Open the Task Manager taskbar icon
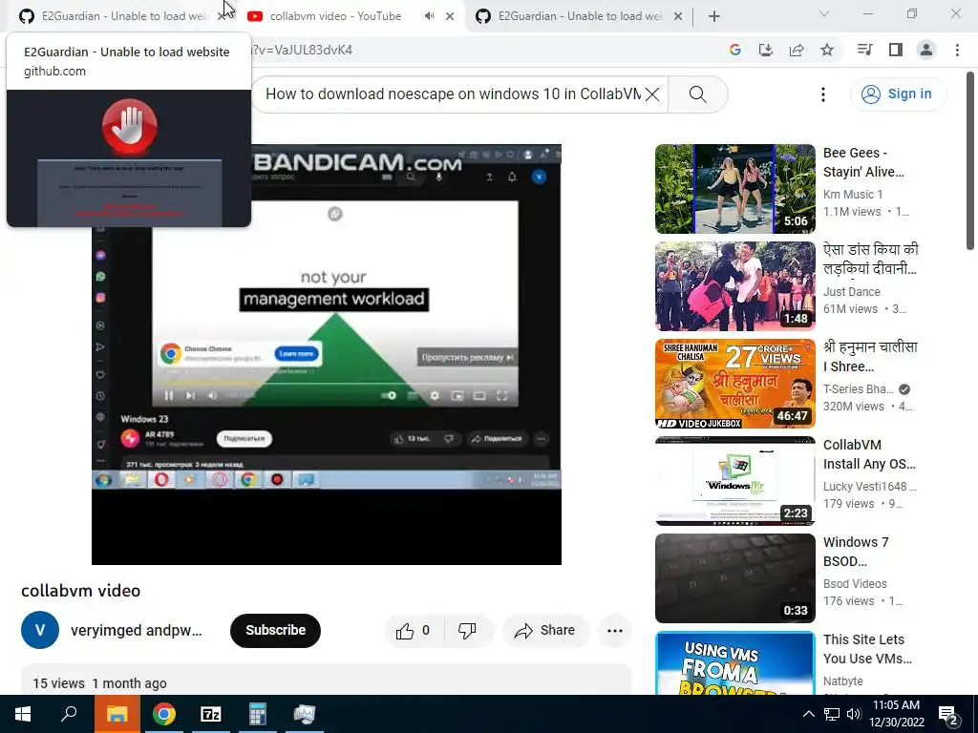Viewport: 978px width, 733px height. (x=305, y=714)
